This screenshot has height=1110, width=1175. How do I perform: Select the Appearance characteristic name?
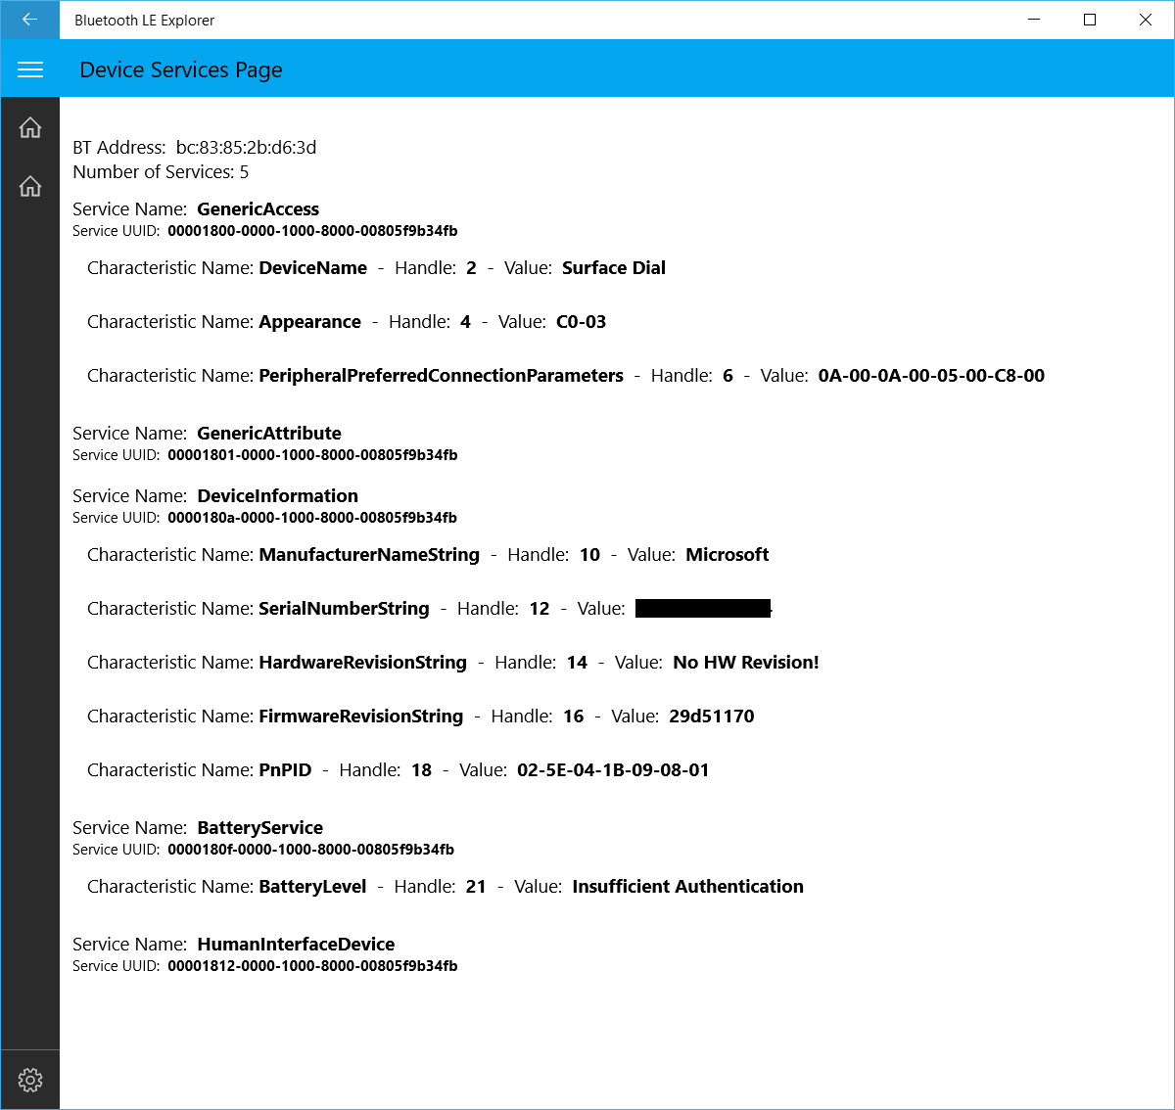tap(310, 322)
